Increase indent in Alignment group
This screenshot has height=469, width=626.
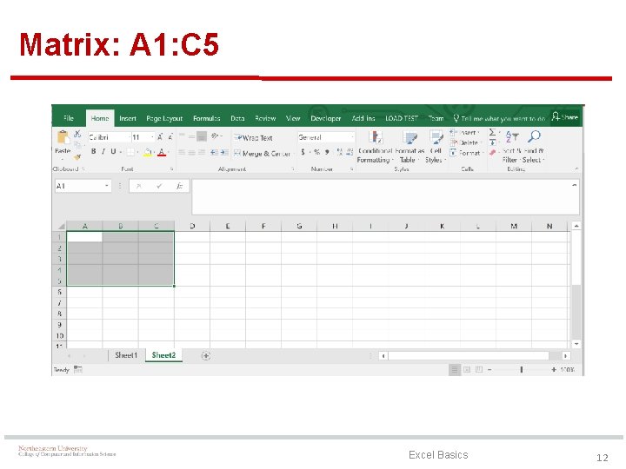pyautogui.click(x=224, y=152)
